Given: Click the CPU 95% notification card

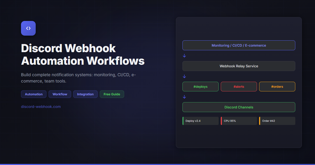Looking at the screenshot, I should tap(239, 121).
